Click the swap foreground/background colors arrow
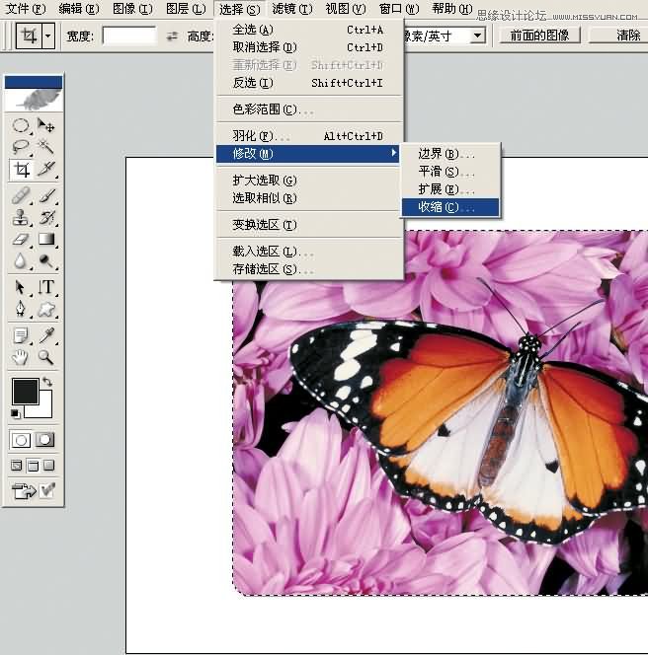 click(x=47, y=382)
